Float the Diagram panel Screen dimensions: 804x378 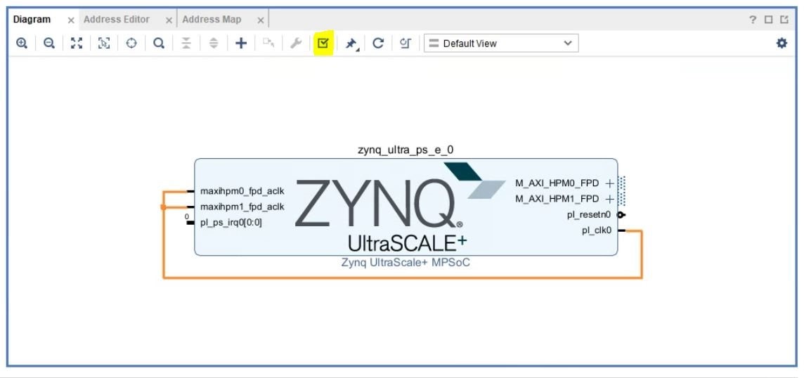[784, 20]
